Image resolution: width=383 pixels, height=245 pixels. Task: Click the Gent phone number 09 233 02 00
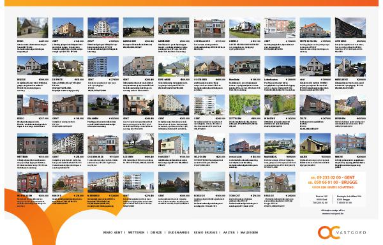(329, 177)
